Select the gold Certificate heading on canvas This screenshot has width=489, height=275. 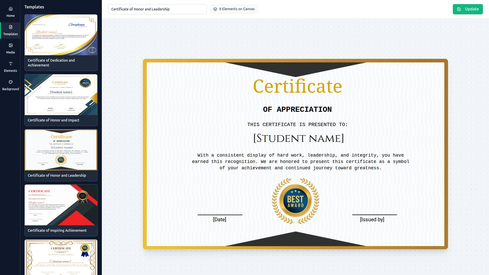[x=297, y=87]
